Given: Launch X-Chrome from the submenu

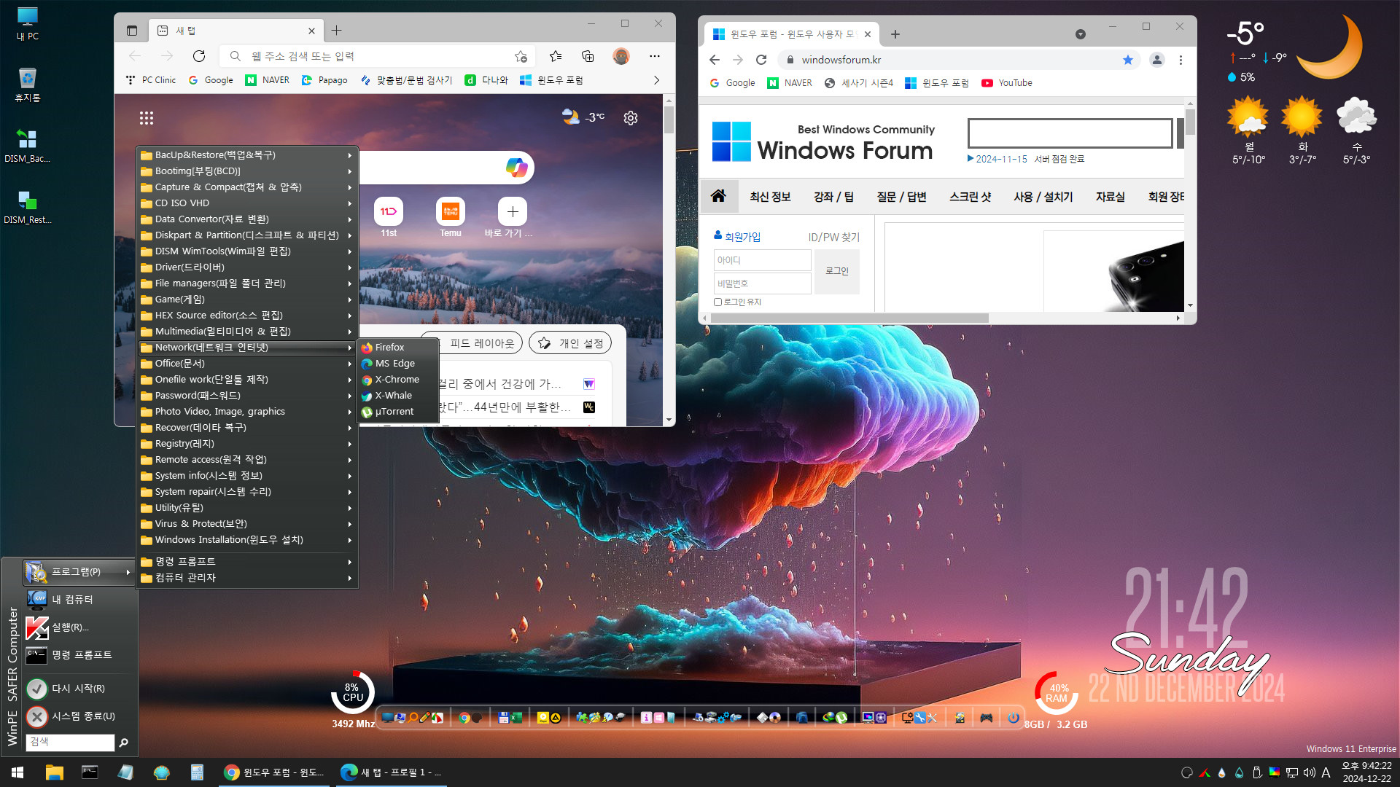Looking at the screenshot, I should (397, 380).
